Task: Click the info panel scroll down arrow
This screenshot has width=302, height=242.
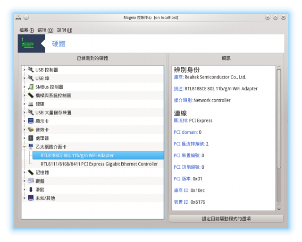Action: tap(279, 209)
